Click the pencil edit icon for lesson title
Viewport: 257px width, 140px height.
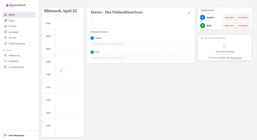click(189, 13)
